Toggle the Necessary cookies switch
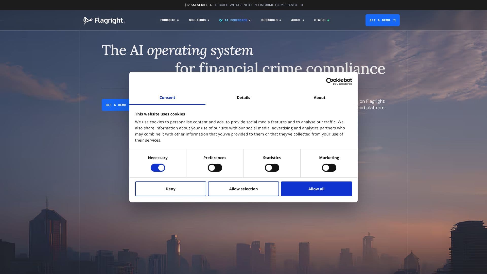 [x=158, y=168]
